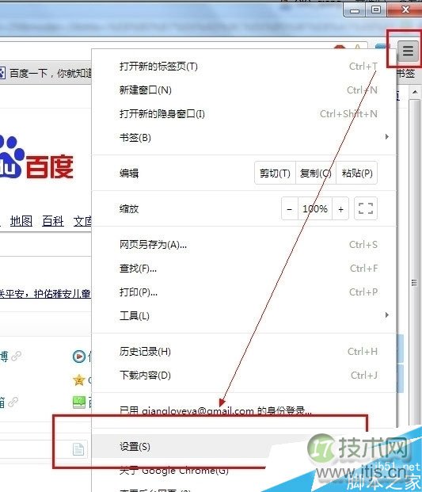Maximize the browser window
Screen dimensions: 422x492
[376, 10]
